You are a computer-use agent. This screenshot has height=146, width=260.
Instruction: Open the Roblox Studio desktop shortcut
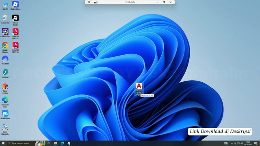15,20
